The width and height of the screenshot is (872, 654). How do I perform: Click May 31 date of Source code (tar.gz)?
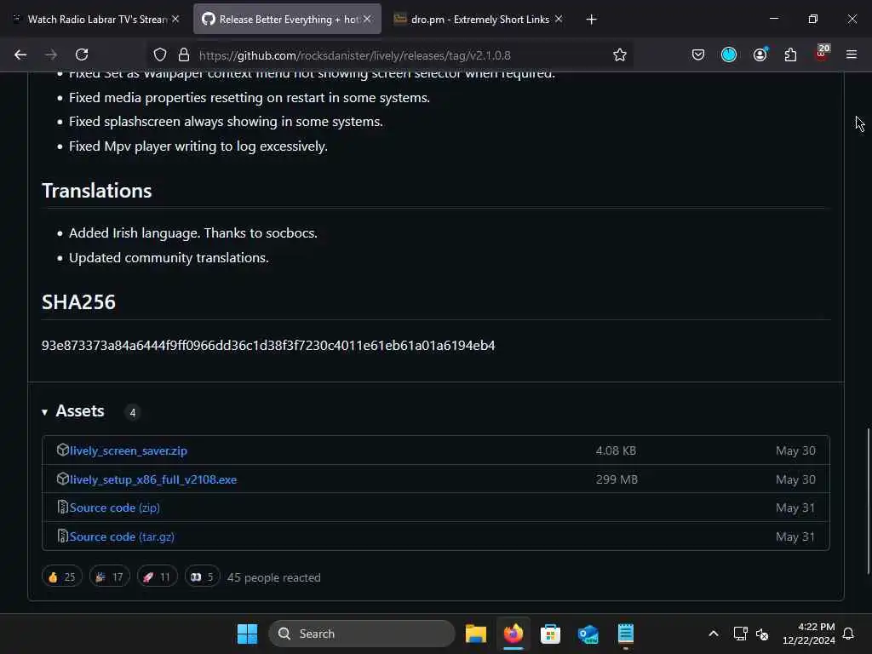795,536
